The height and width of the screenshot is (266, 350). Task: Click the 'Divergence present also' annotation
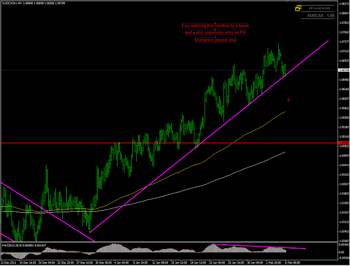click(216, 40)
